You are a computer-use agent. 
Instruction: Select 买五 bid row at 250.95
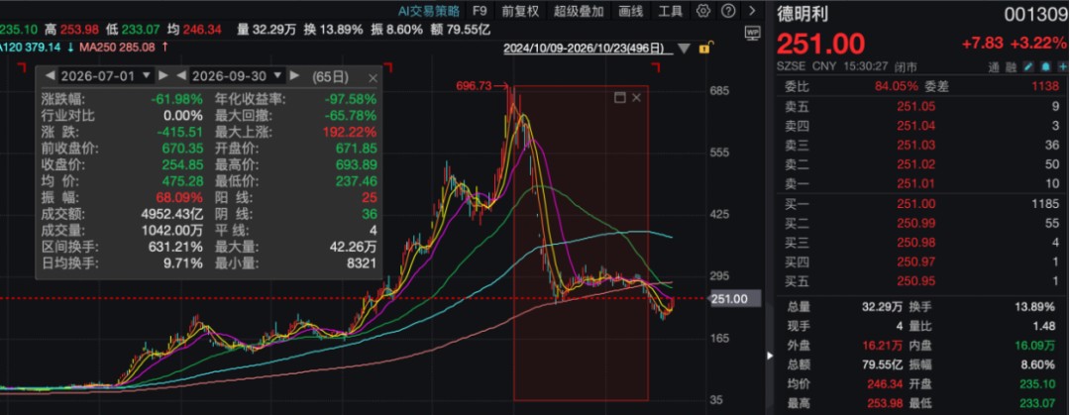(x=922, y=281)
